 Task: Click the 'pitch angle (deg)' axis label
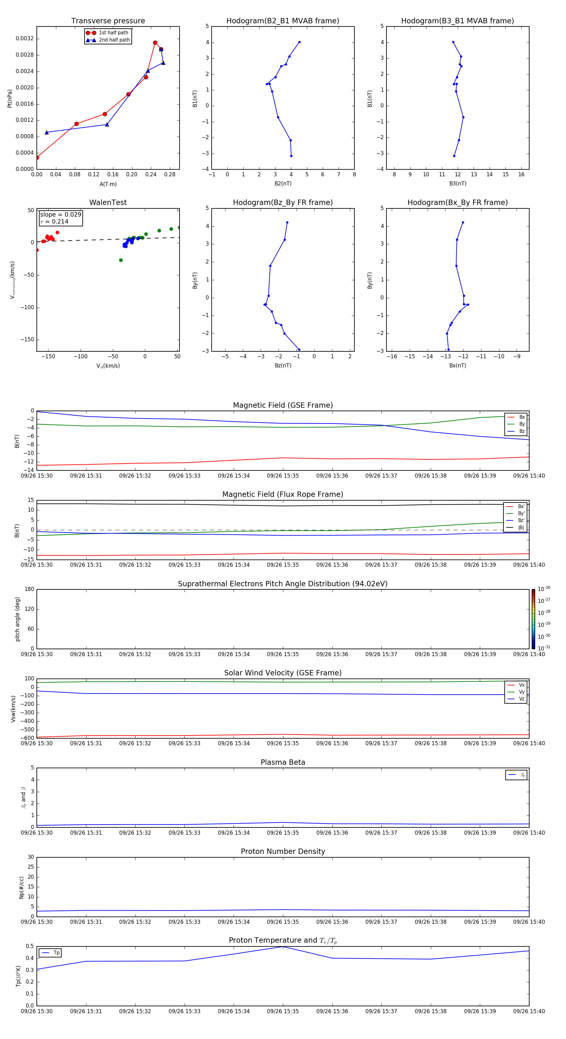point(17,619)
